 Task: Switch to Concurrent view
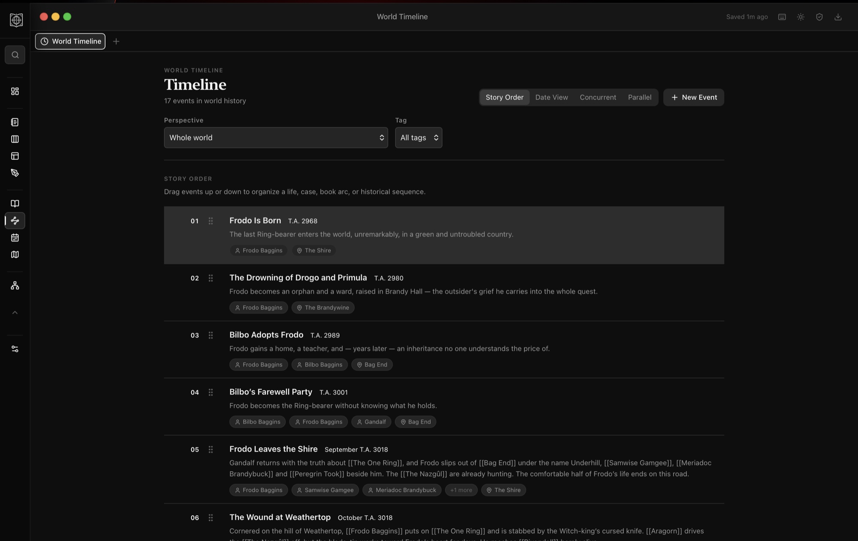pos(598,97)
